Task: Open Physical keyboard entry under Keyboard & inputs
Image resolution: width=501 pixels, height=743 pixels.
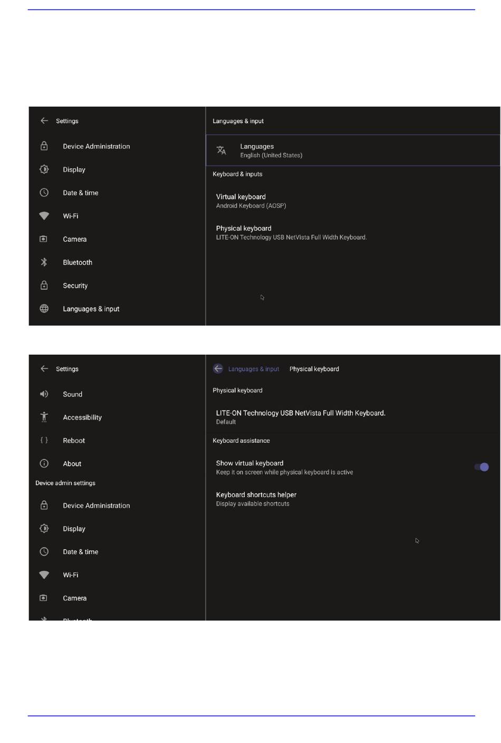Action: pyautogui.click(x=353, y=233)
